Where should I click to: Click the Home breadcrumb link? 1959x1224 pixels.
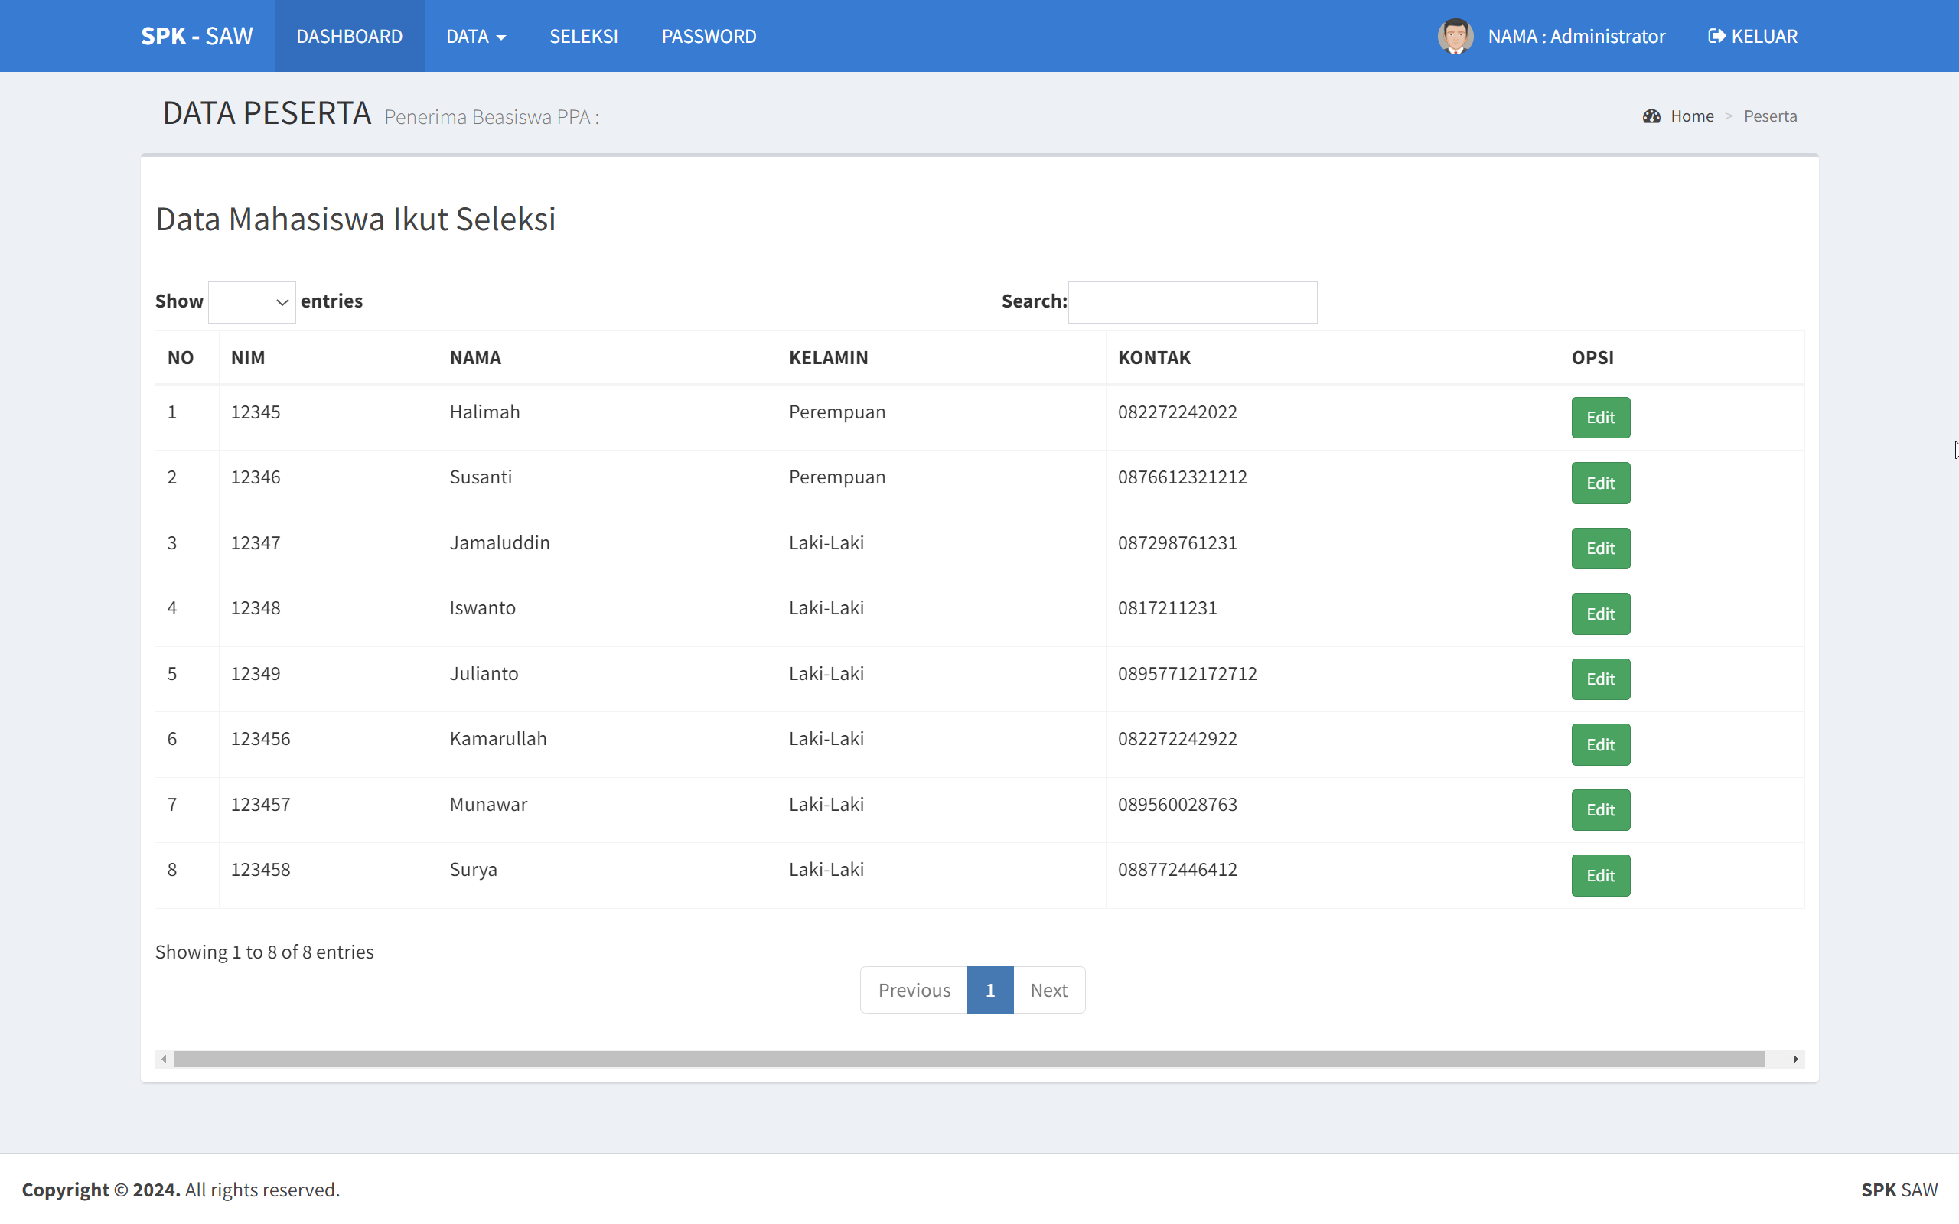1692,116
